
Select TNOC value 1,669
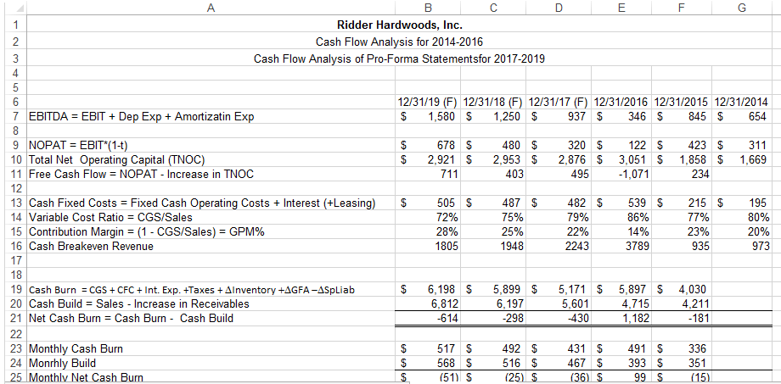[741, 159]
